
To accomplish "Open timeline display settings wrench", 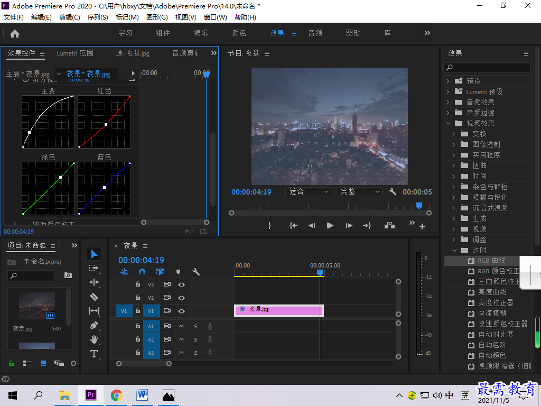I will (196, 272).
